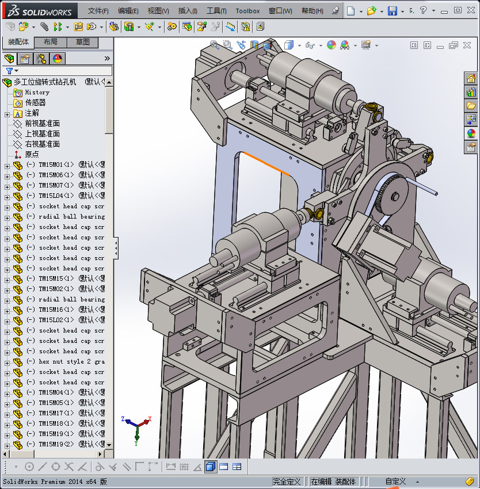Toggle the Hide/Show Items glasses icon
Image resolution: width=480 pixels, height=489 pixels.
pos(310,45)
